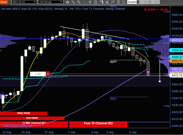
Task: Expand the SlowMA dropdown arrow
Action: [x=138, y=2]
